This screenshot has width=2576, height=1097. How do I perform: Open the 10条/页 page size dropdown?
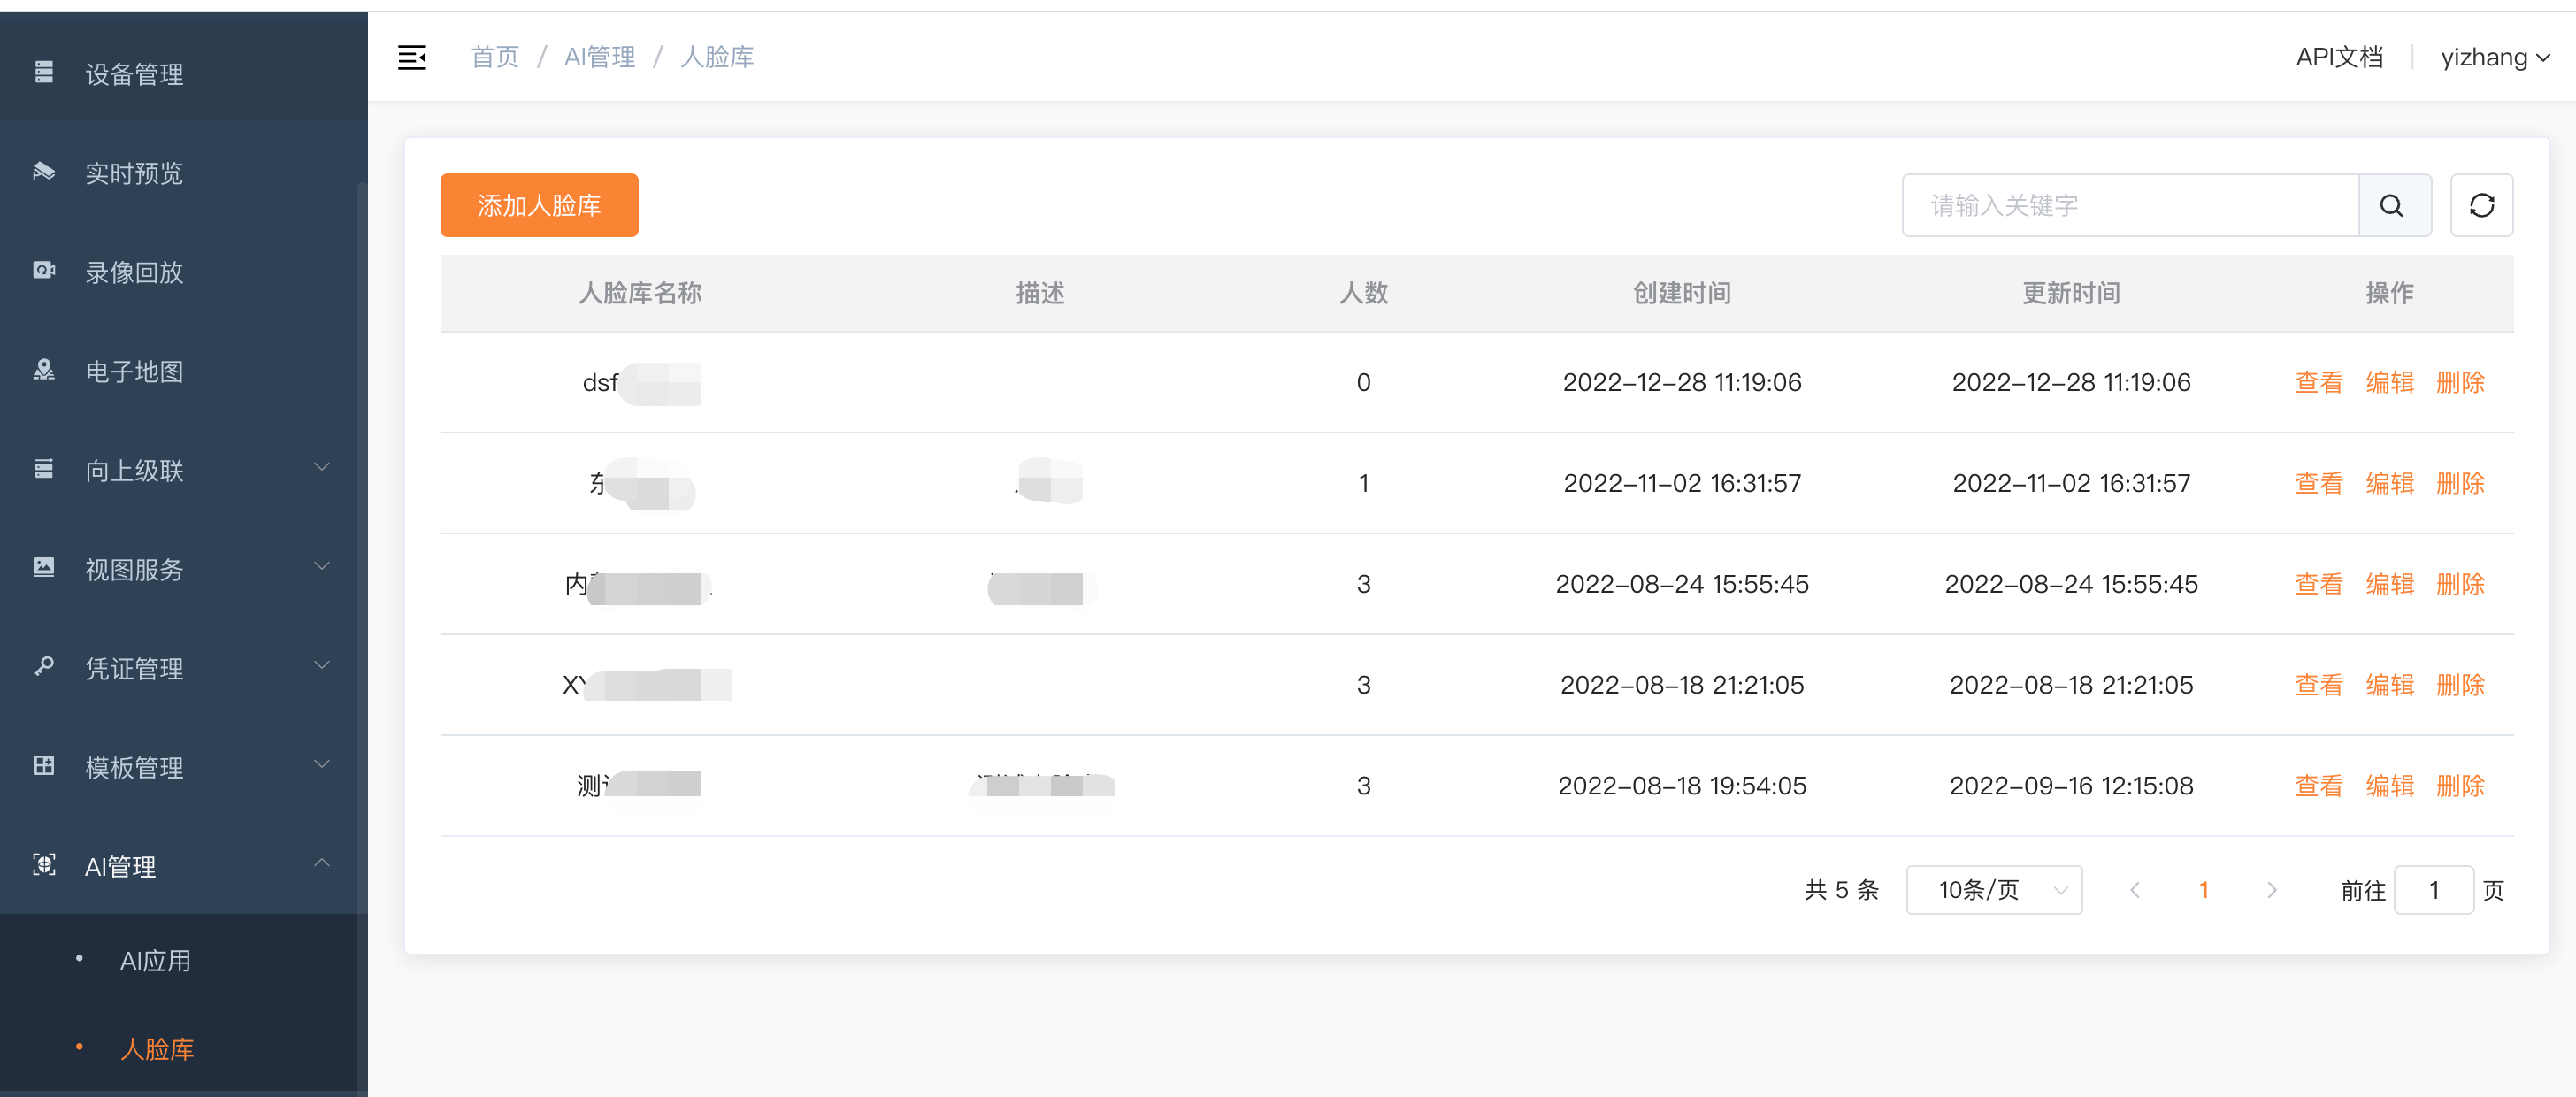[x=1993, y=890]
